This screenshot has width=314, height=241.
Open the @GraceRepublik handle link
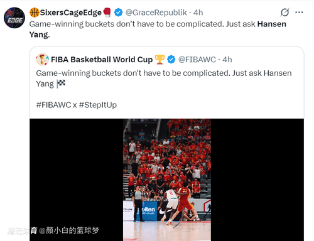click(156, 13)
